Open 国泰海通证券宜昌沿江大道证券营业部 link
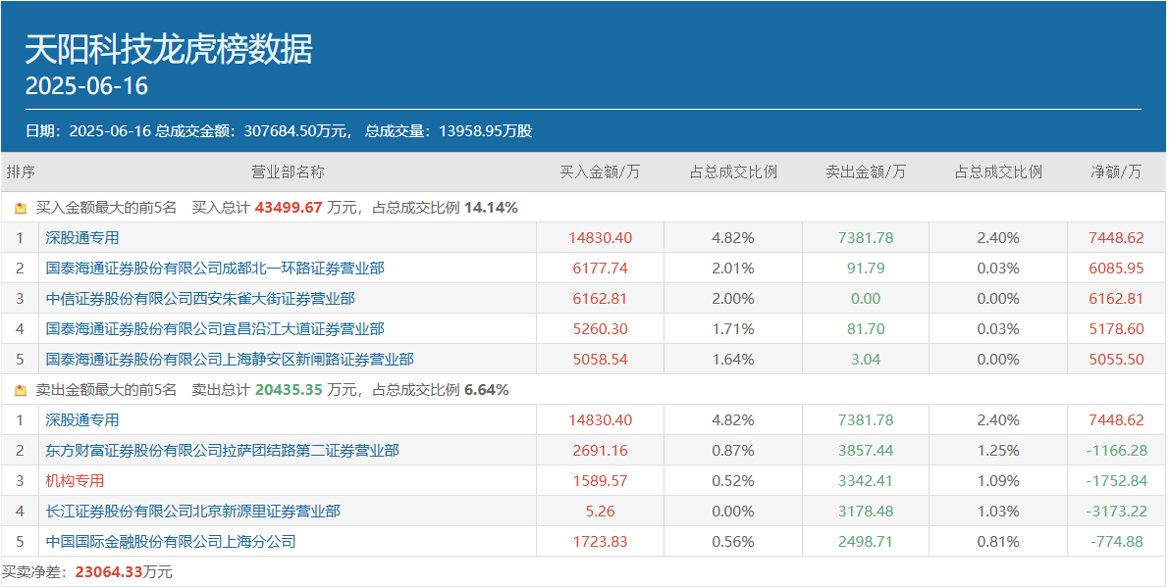The width and height of the screenshot is (1169, 587). [215, 328]
